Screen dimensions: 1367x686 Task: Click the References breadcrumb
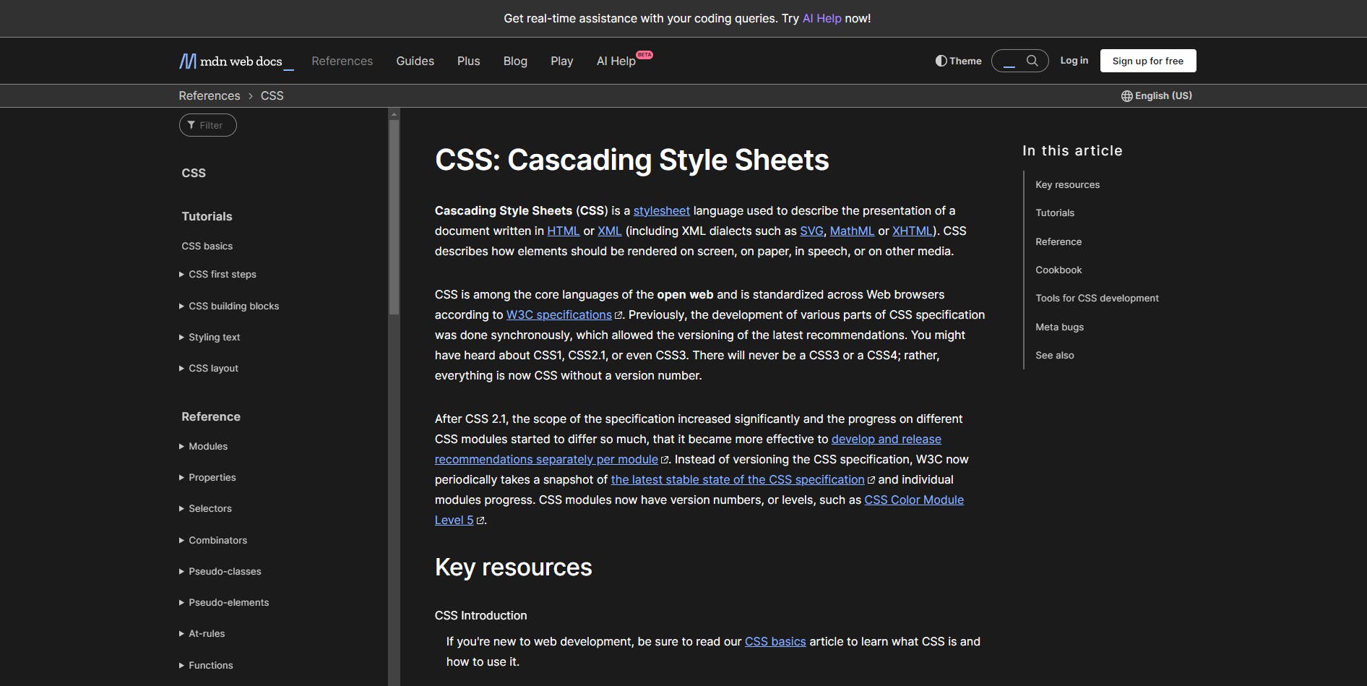210,96
